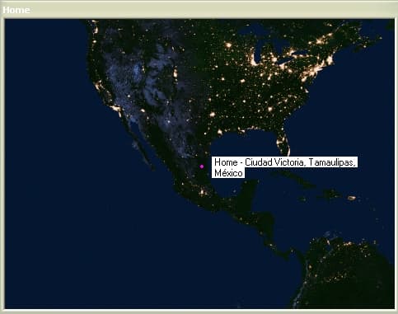Click the night-lights world map image
The height and width of the screenshot is (314, 398).
tap(199, 164)
